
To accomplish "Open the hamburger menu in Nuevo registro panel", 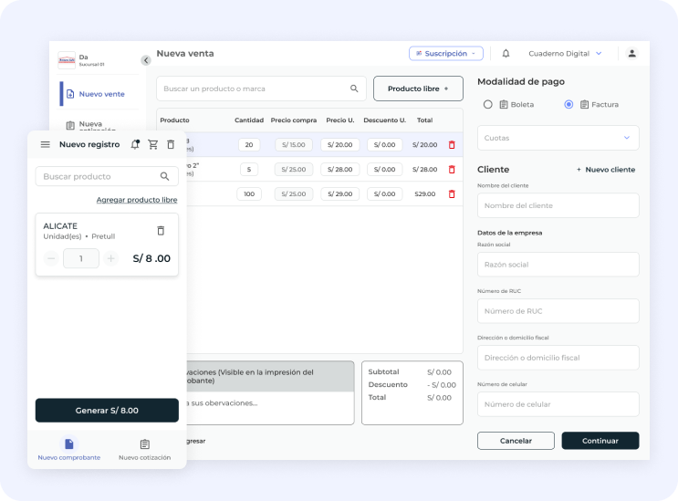I will click(x=45, y=144).
